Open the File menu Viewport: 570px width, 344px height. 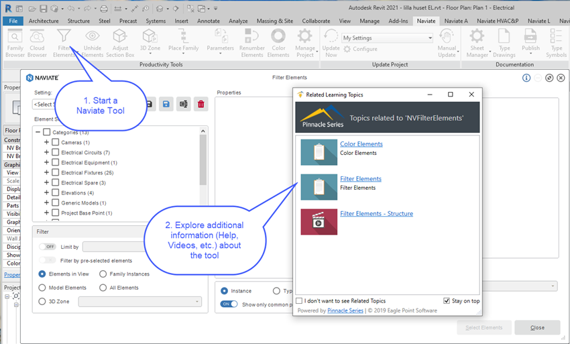coord(13,21)
